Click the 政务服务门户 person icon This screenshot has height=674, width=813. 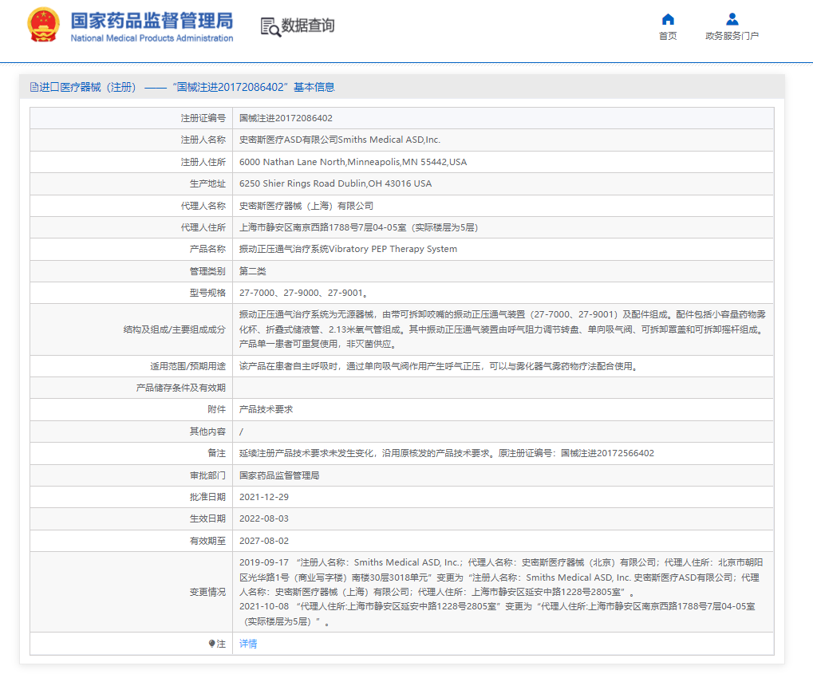[x=732, y=19]
